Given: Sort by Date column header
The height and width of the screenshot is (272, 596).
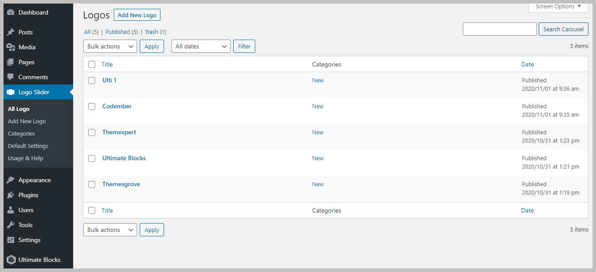Looking at the screenshot, I should (x=527, y=64).
